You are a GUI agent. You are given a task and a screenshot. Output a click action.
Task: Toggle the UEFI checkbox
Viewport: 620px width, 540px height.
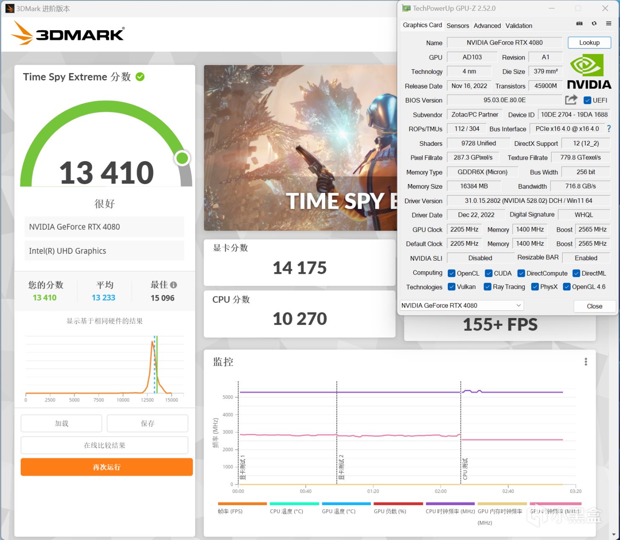coord(587,100)
